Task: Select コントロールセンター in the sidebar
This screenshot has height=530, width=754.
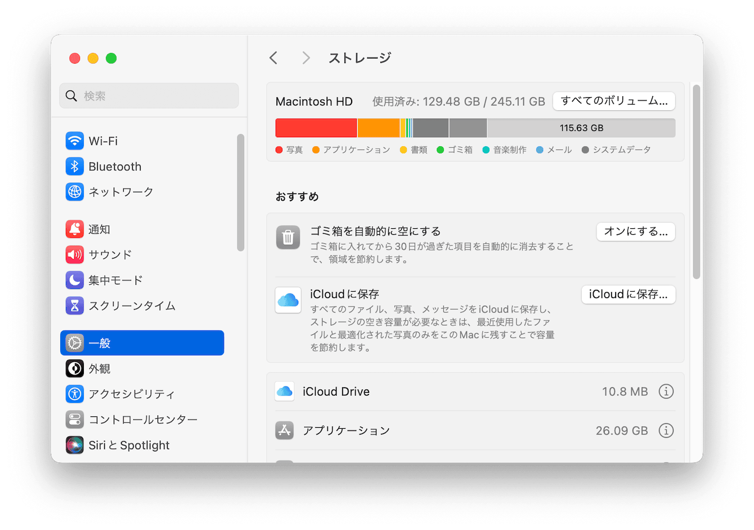Action: pyautogui.click(x=142, y=419)
